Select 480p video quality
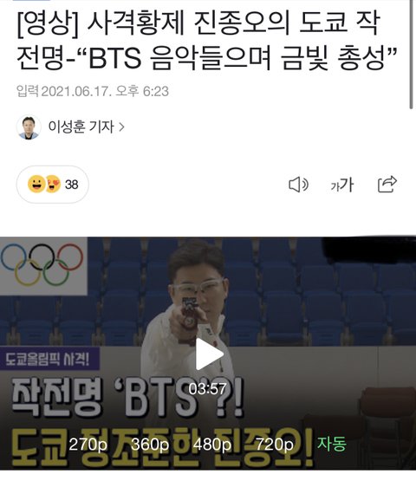The image size is (416, 487). pyautogui.click(x=212, y=445)
